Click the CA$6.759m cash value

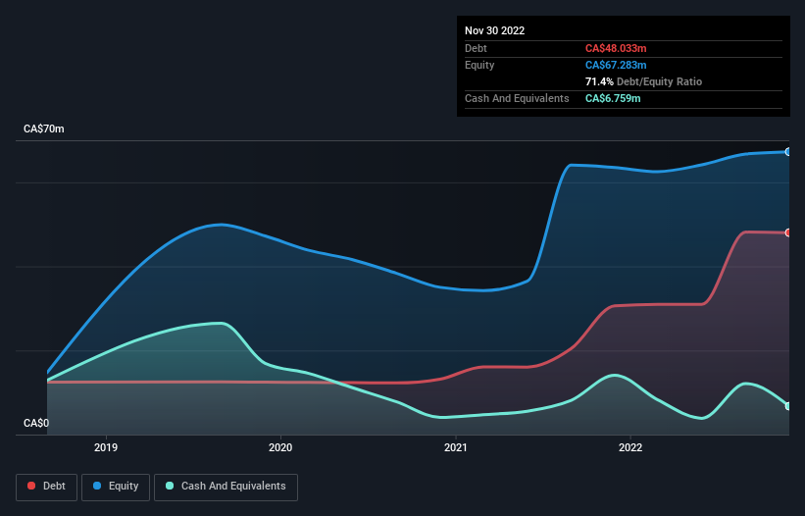[x=613, y=98]
